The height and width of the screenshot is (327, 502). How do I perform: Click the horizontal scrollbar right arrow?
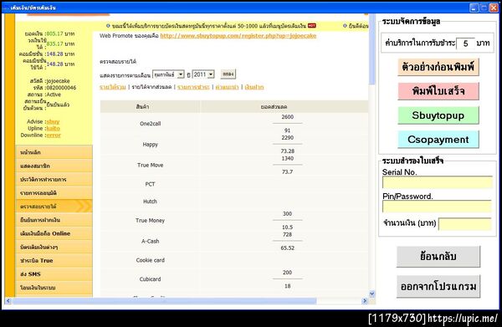(x=364, y=301)
